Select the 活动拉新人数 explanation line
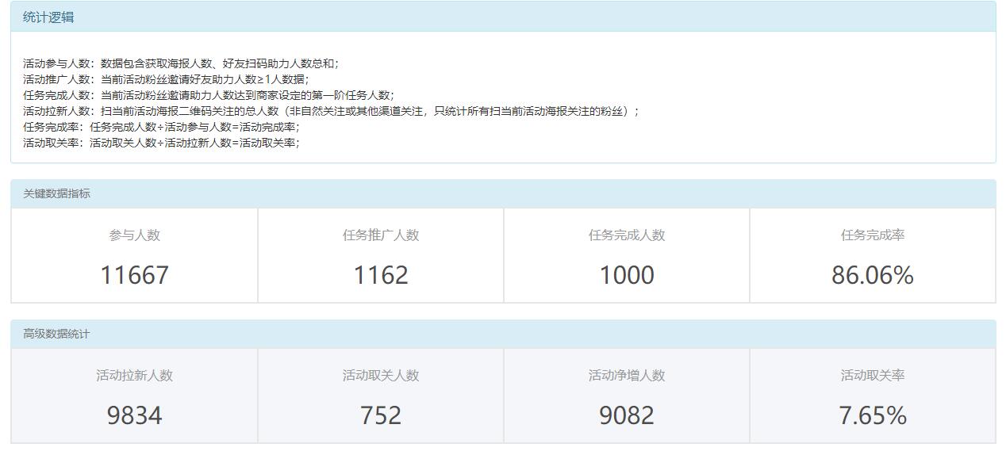 point(331,111)
